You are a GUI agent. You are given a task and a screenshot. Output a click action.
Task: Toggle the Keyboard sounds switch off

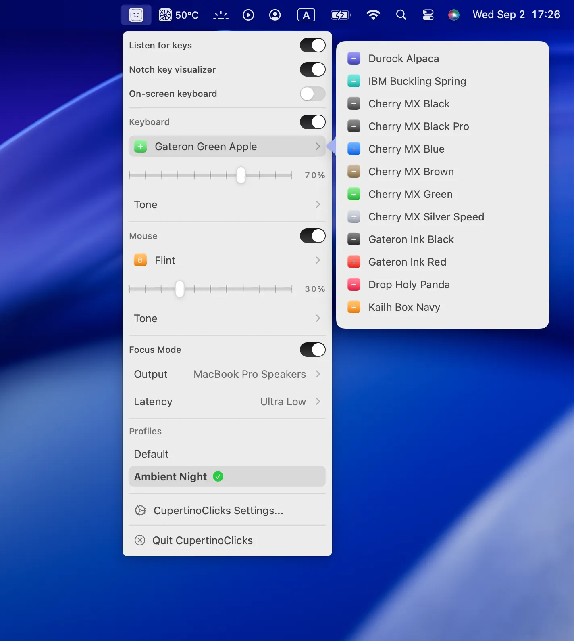tap(313, 122)
